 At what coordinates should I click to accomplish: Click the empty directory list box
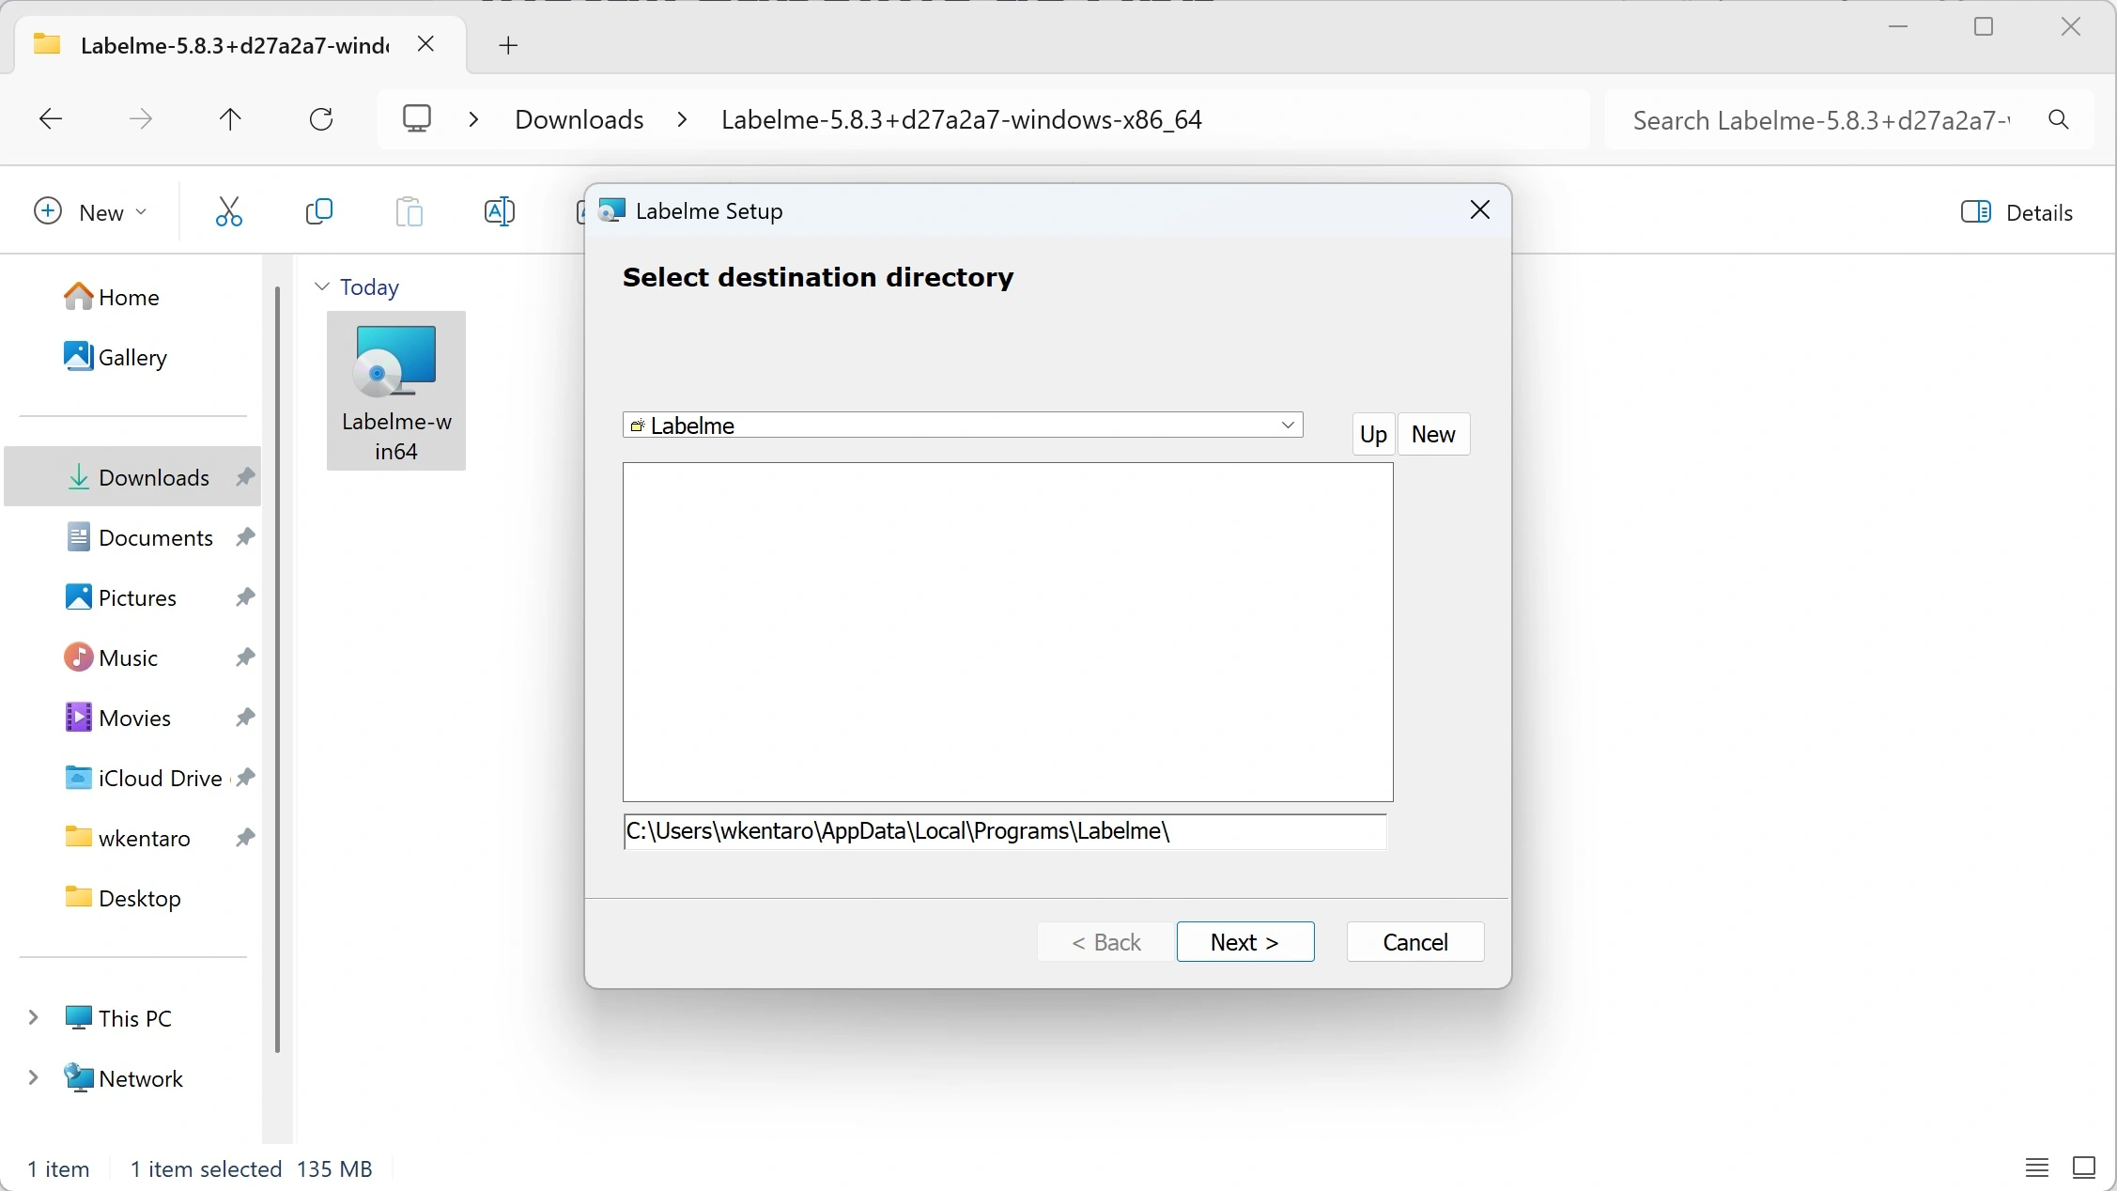[x=1008, y=632]
